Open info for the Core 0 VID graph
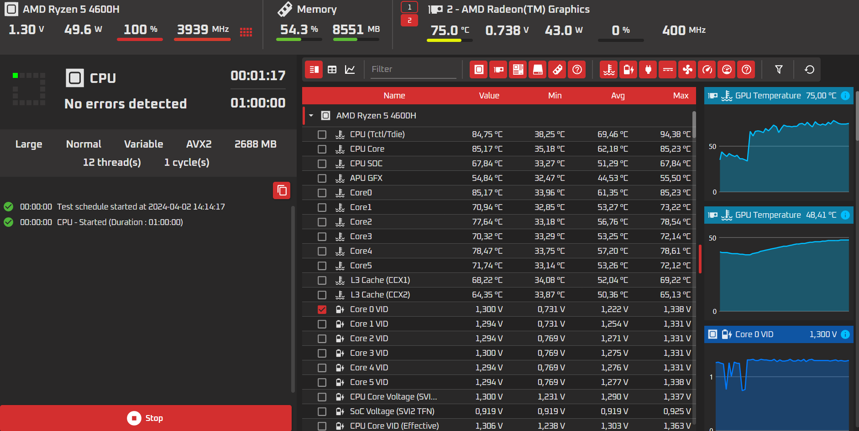This screenshot has width=859, height=431. 845,334
